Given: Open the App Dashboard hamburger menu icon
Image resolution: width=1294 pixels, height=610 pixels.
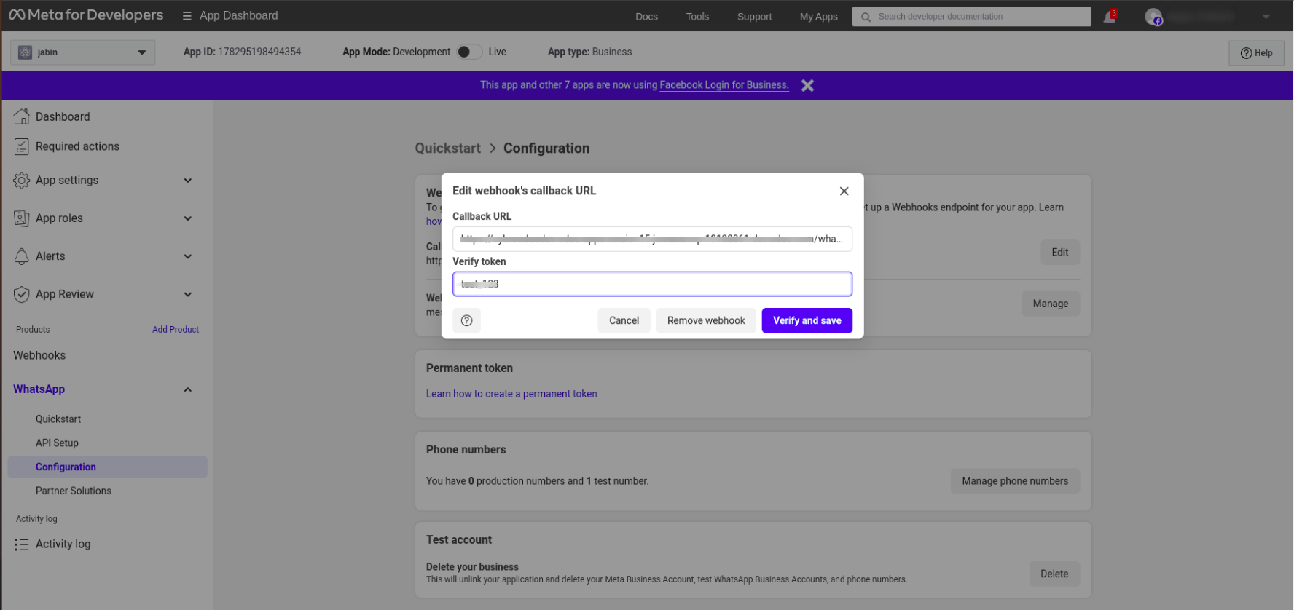Looking at the screenshot, I should coord(187,16).
